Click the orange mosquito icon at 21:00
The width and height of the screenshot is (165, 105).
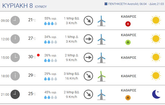pos(128,98)
